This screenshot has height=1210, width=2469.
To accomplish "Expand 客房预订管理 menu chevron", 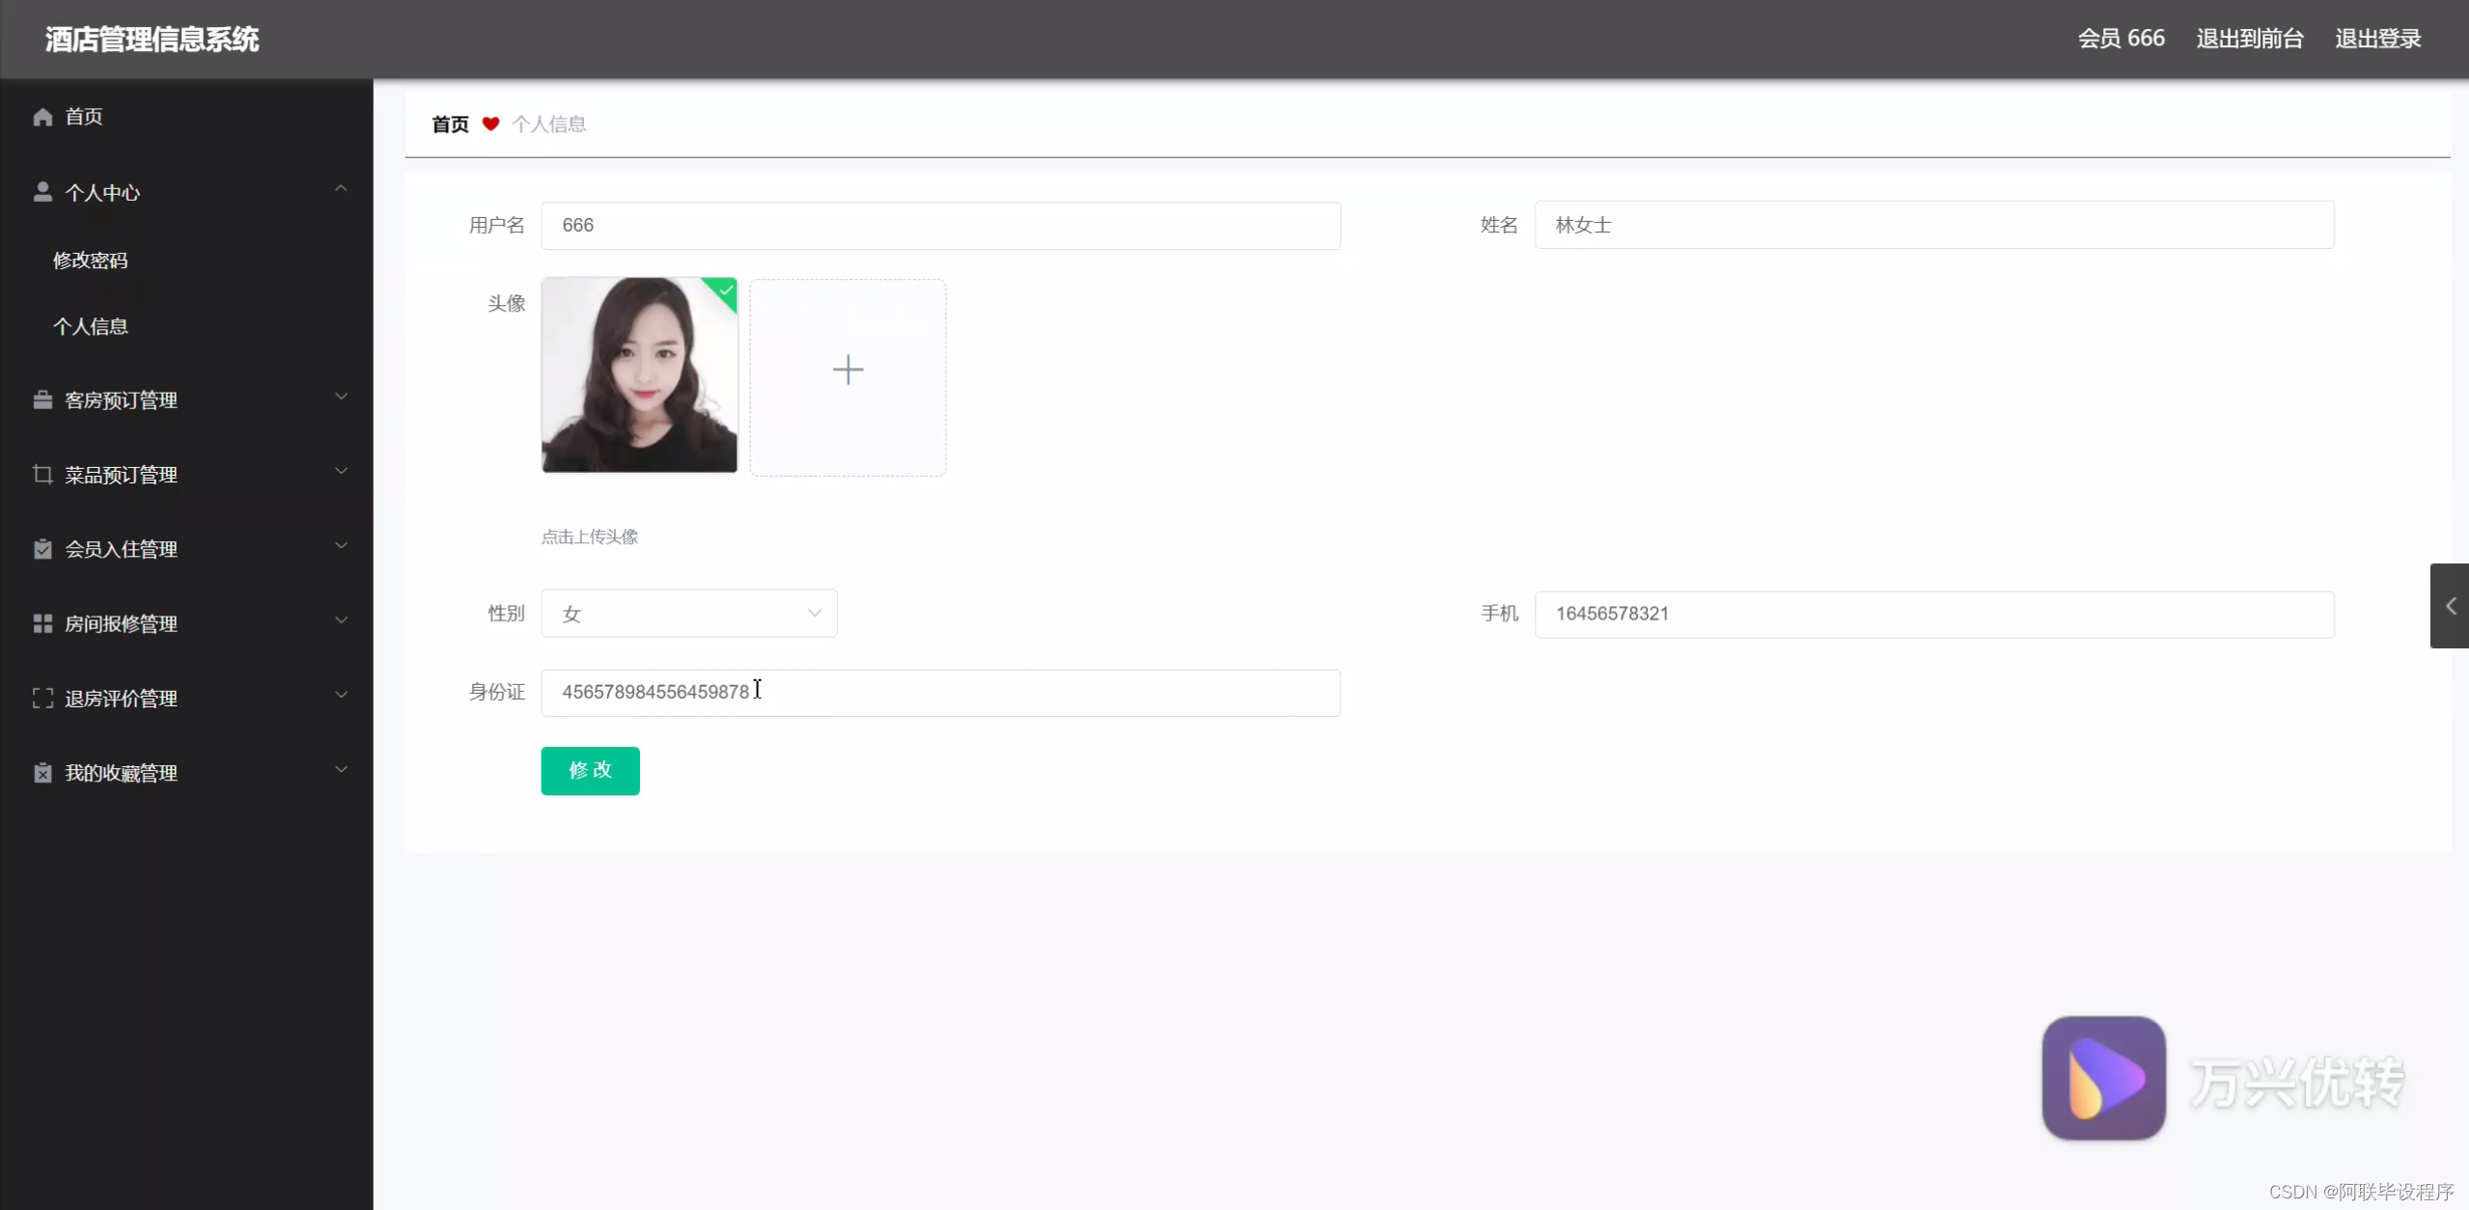I will coord(341,397).
